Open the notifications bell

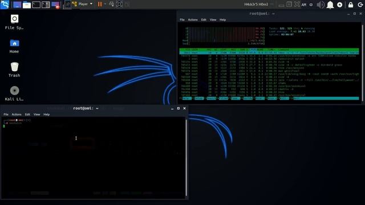330,5
